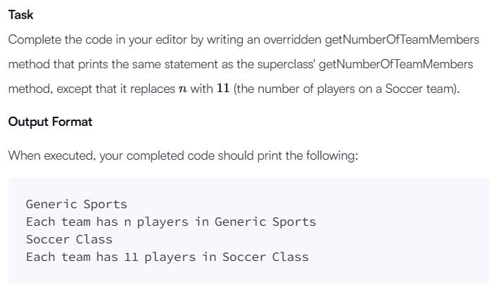This screenshot has height=294, width=501.
Task: Click the word "following:" before the code block
Action: tap(332, 155)
